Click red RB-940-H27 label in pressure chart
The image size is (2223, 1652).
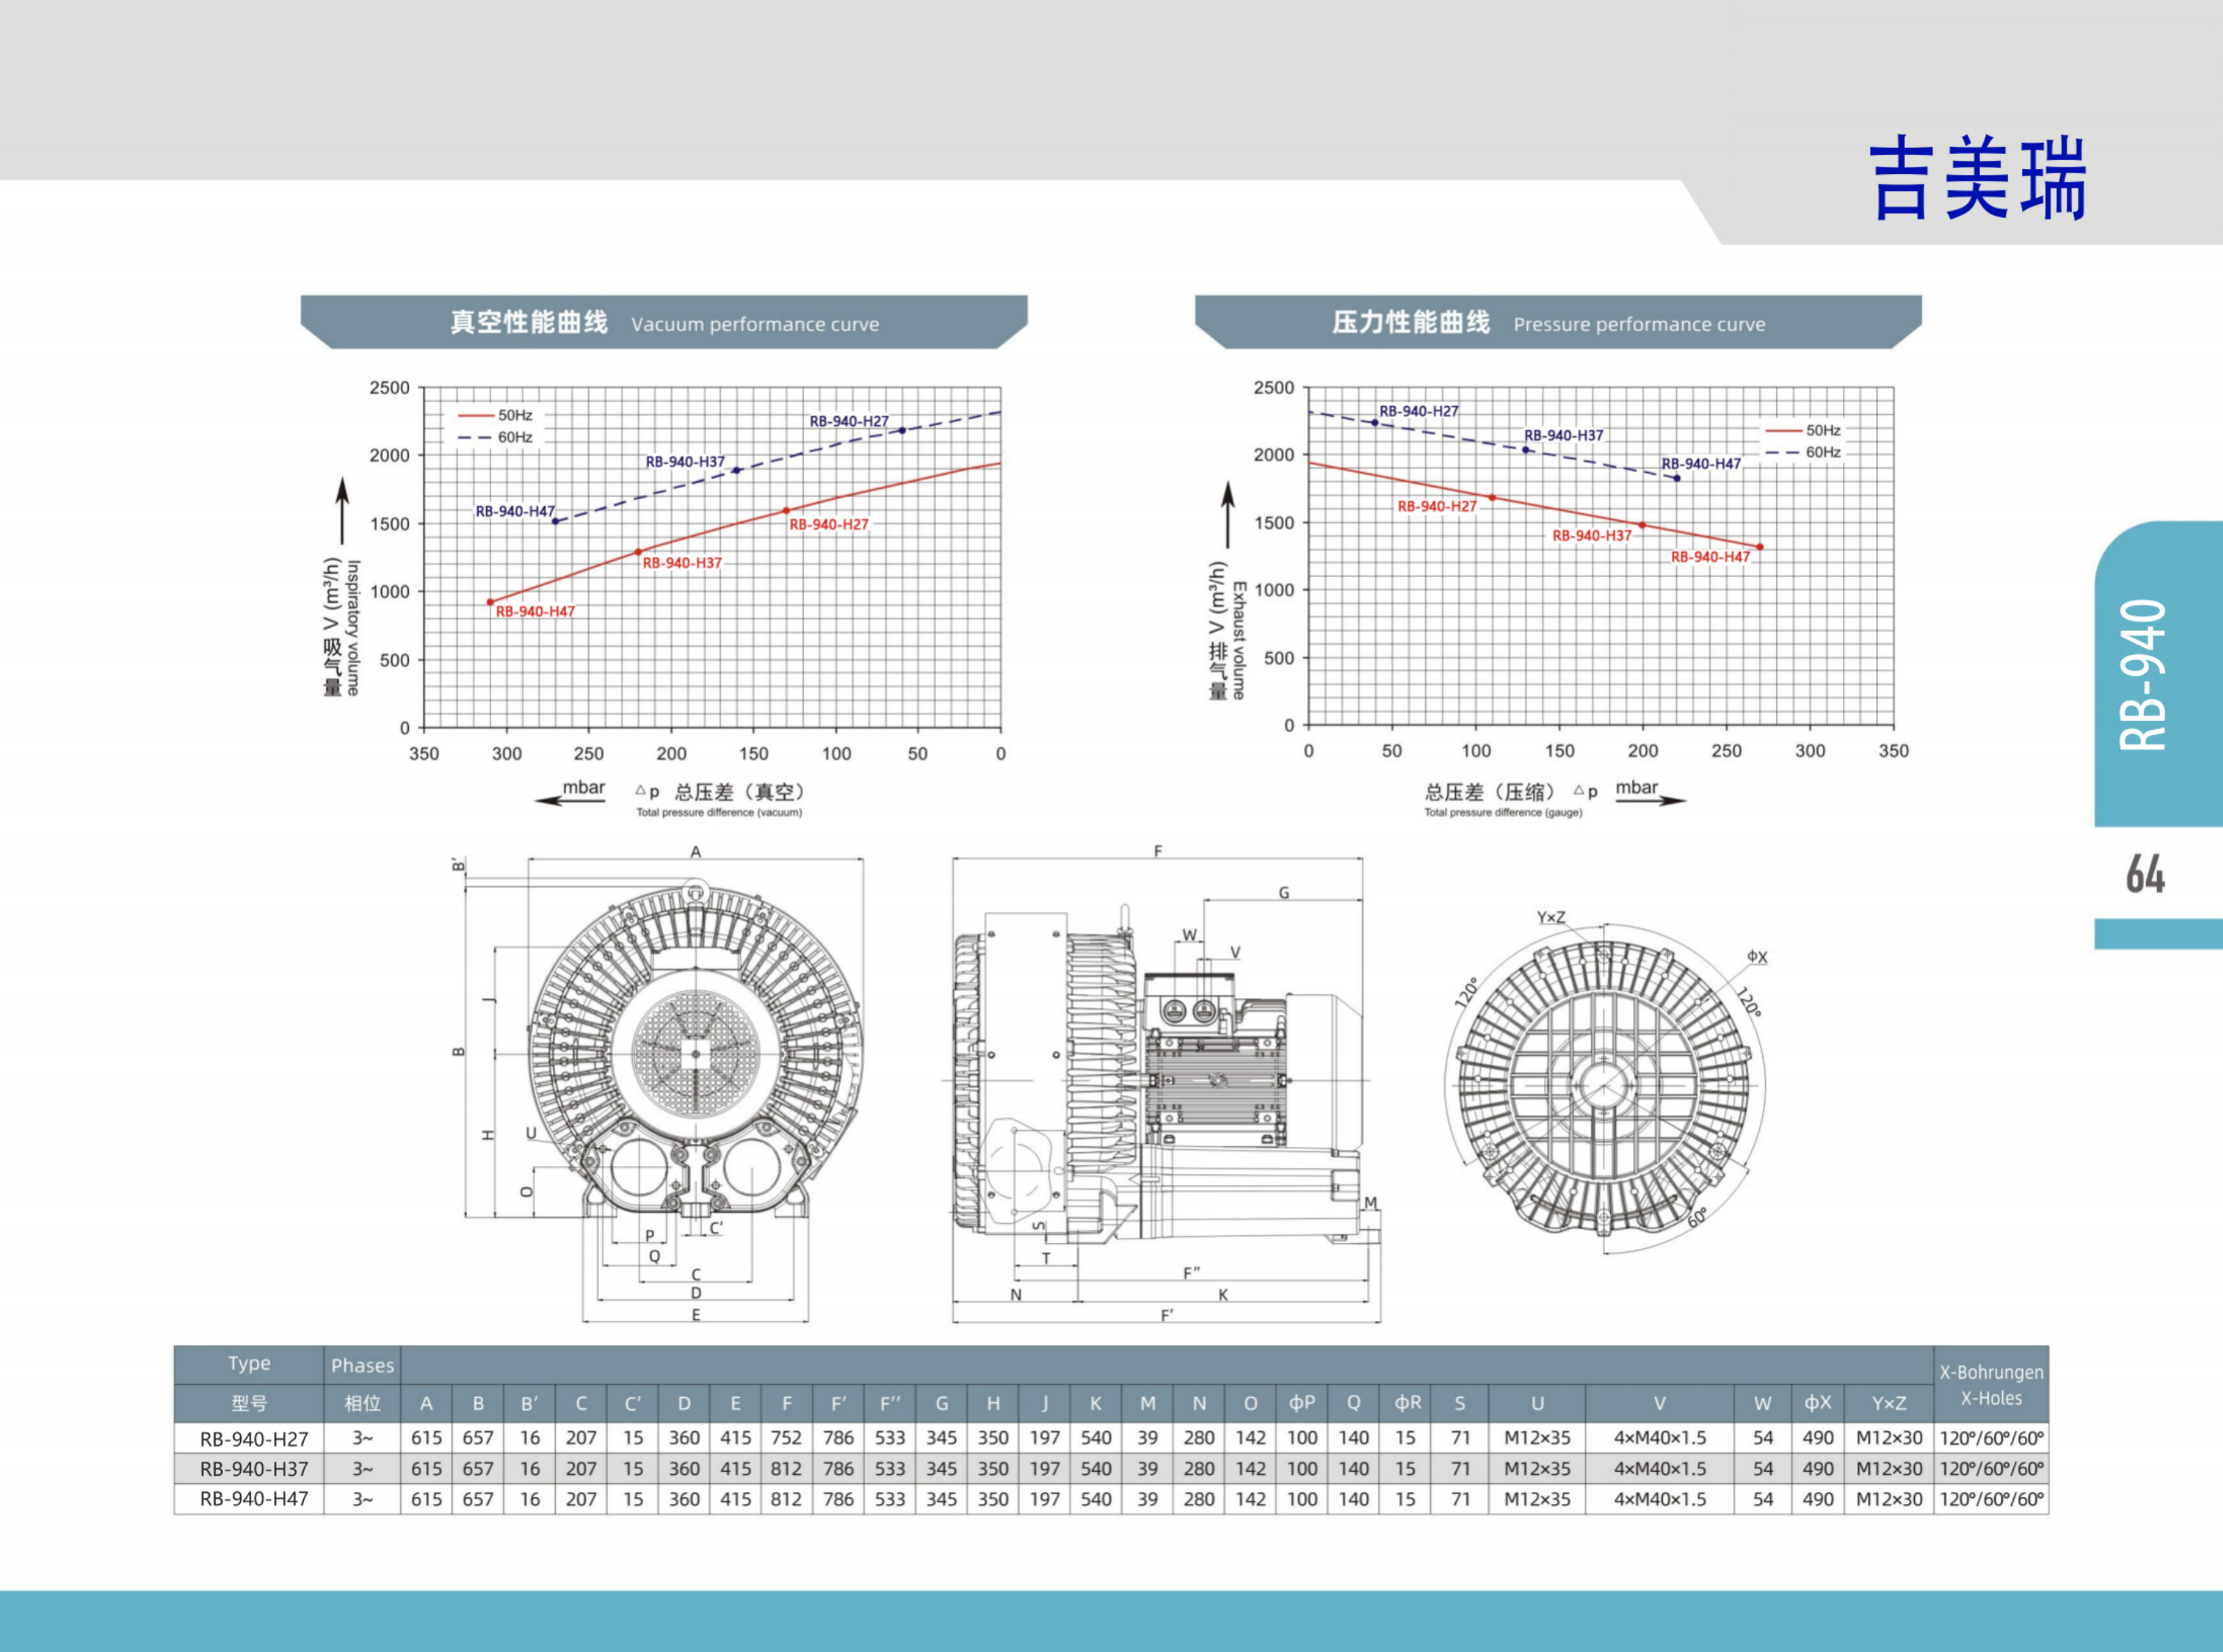click(1437, 506)
